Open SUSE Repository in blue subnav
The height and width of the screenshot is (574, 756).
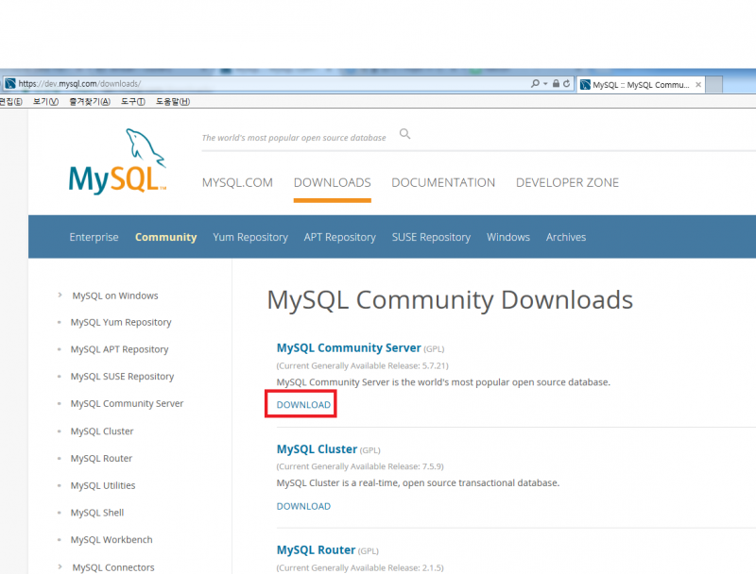coord(431,237)
